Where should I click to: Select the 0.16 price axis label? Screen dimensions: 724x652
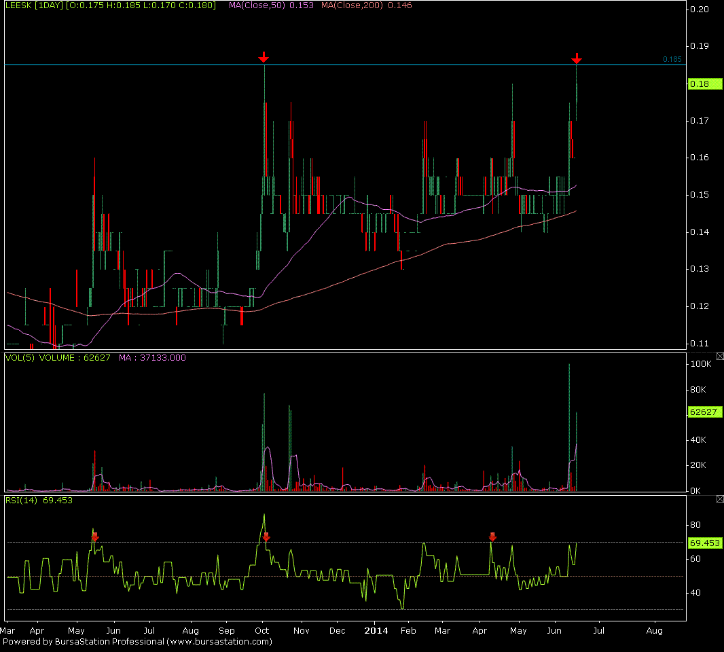[x=700, y=158]
